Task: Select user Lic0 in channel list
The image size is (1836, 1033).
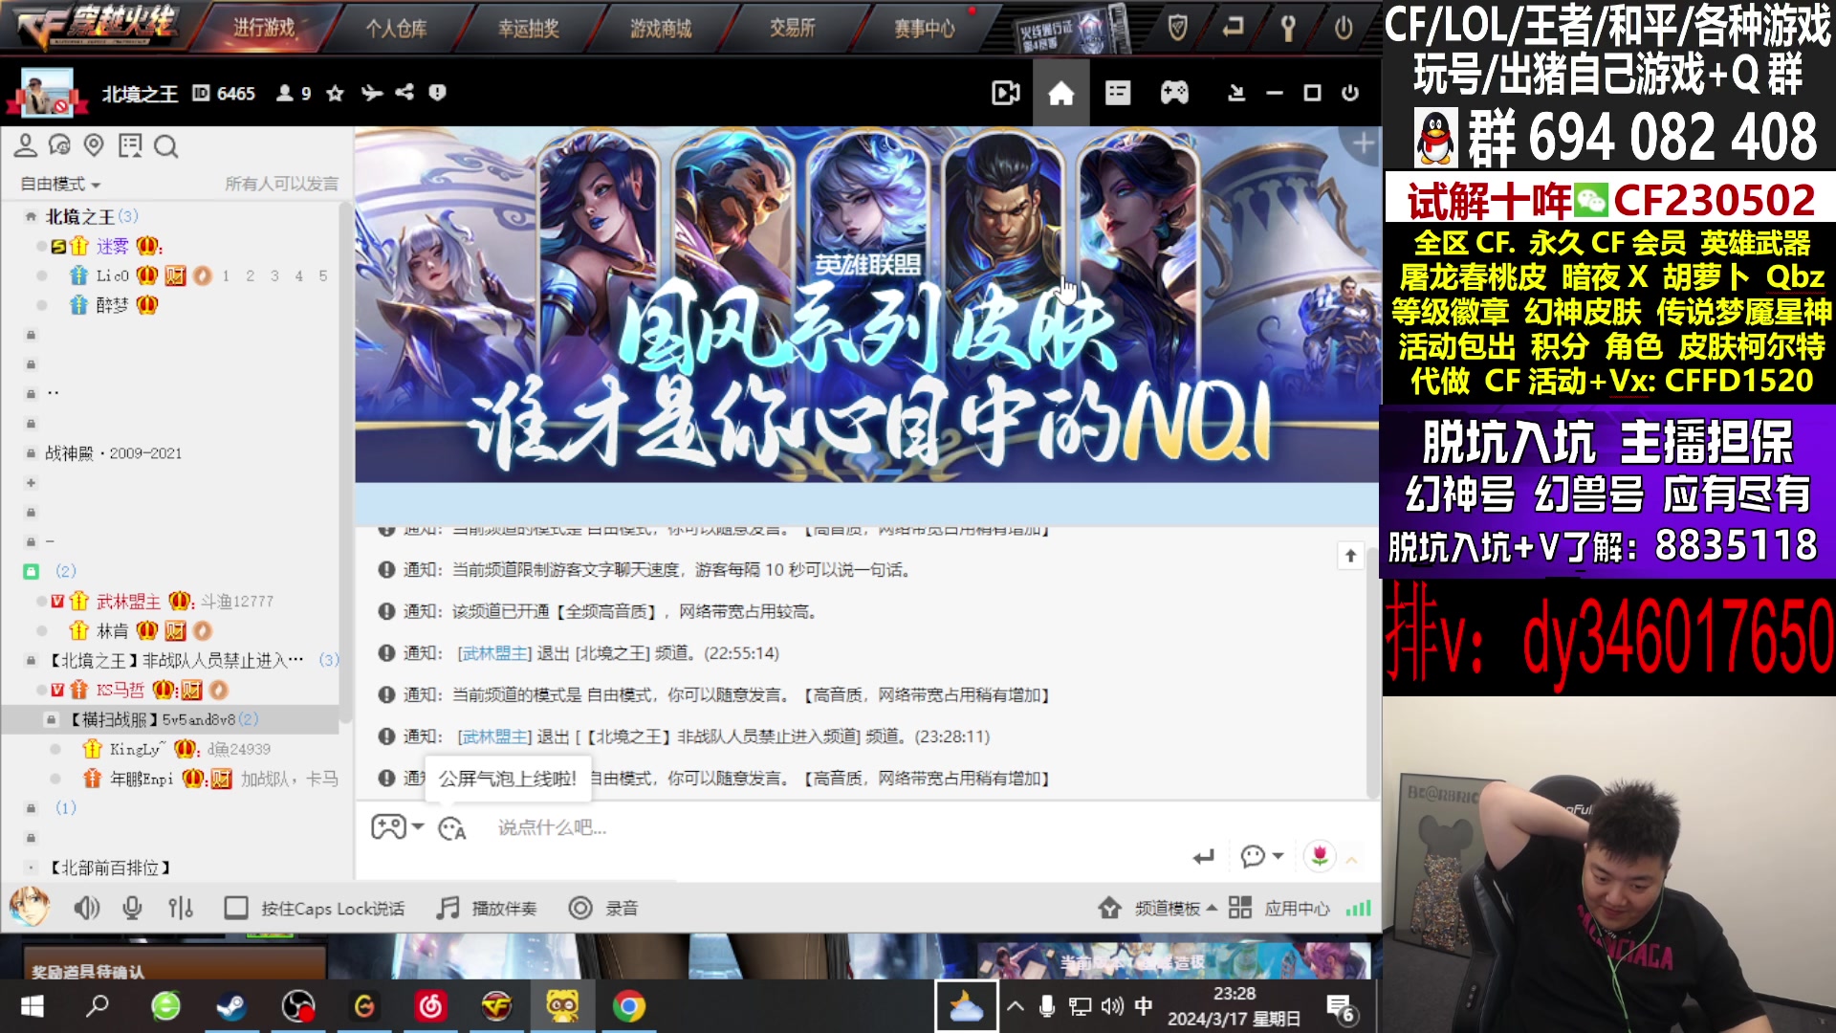Action: tap(112, 276)
